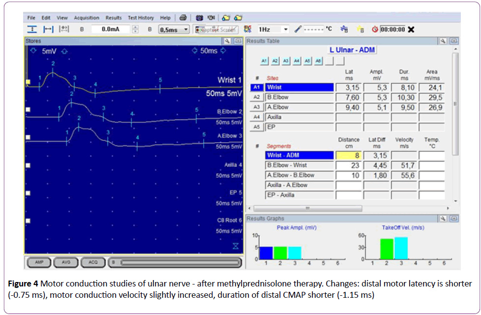Click the Results Table horizontal scrollbar
481x315 pixels.
(x=308, y=209)
